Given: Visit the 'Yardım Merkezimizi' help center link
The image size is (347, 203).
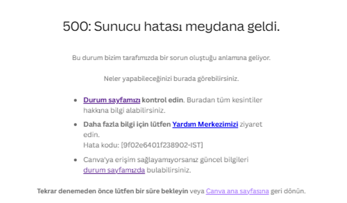Looking at the screenshot, I should [x=205, y=125].
